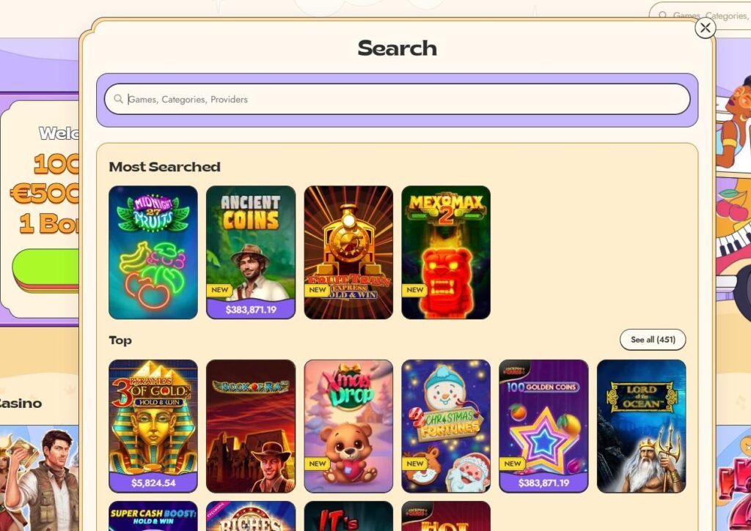Click the magnifier icon in the search box
The height and width of the screenshot is (531, 751).
point(118,99)
